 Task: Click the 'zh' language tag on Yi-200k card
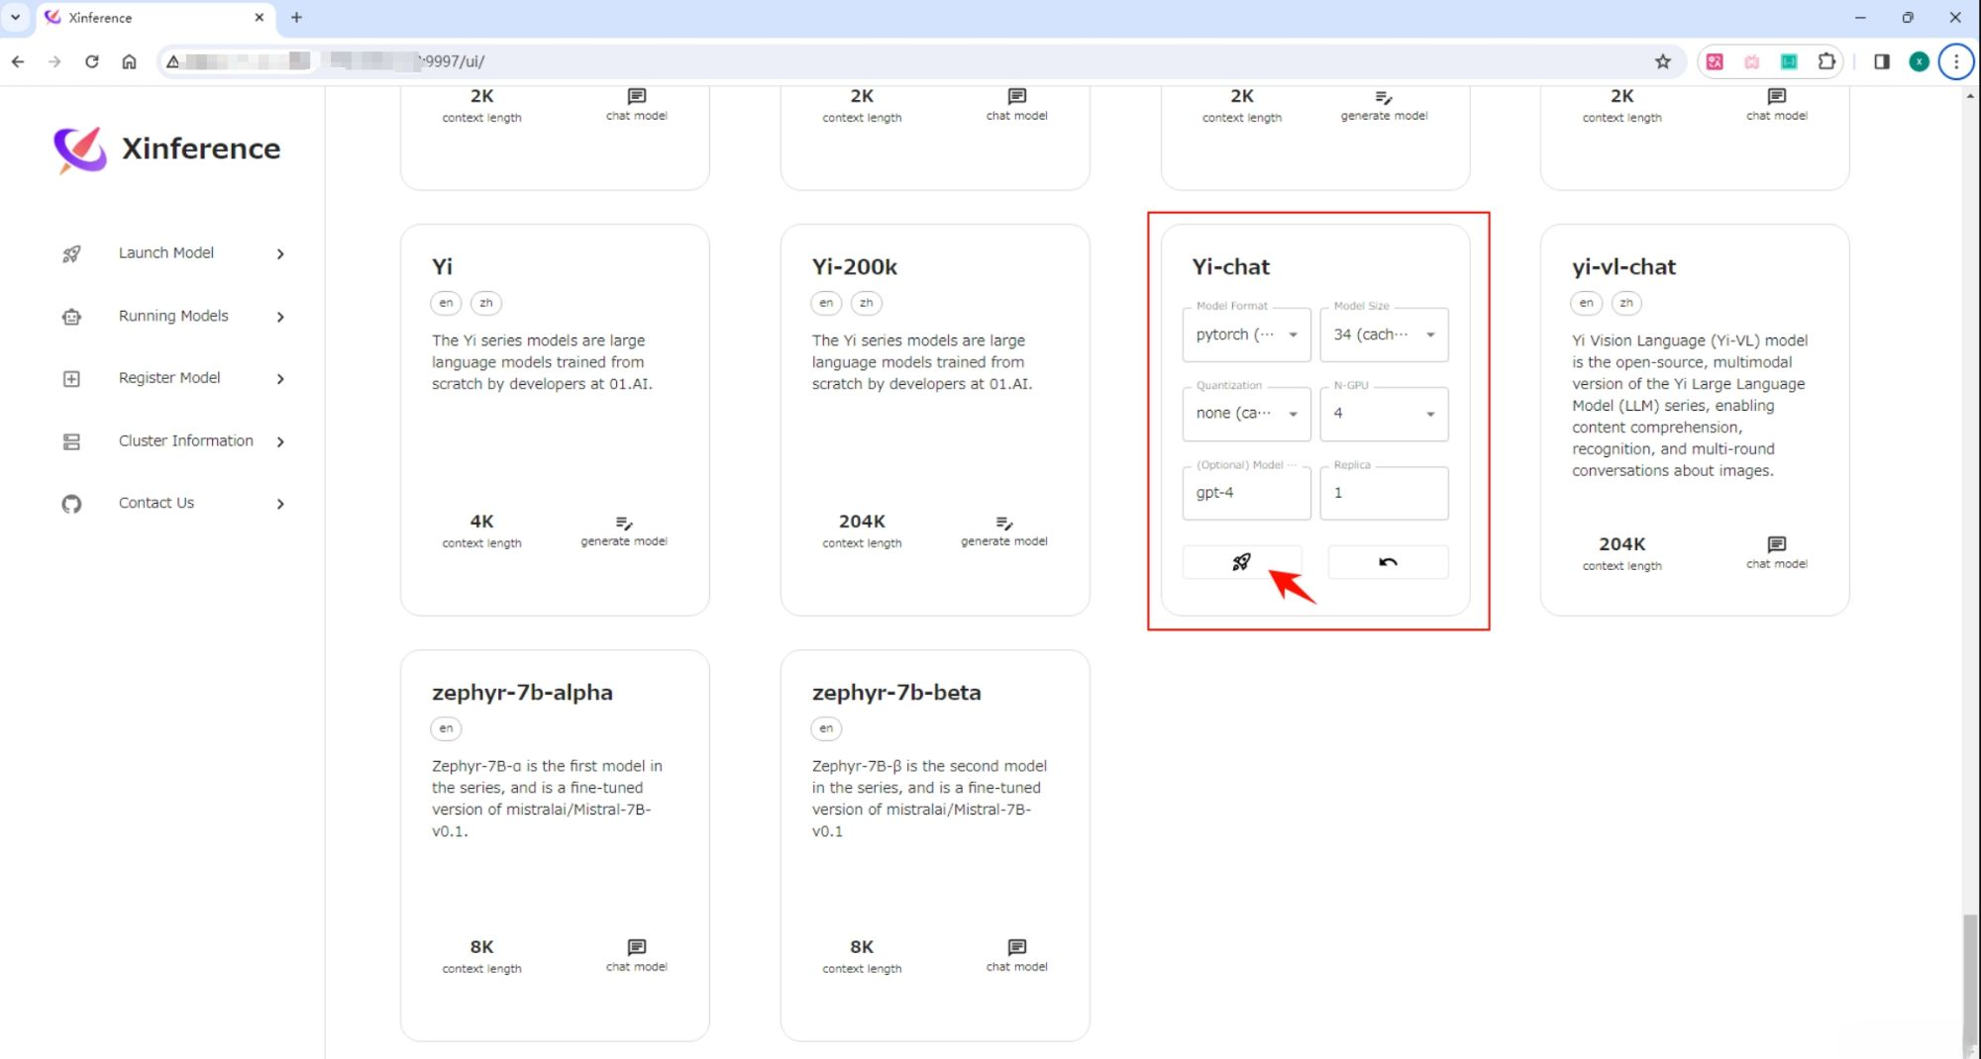867,303
